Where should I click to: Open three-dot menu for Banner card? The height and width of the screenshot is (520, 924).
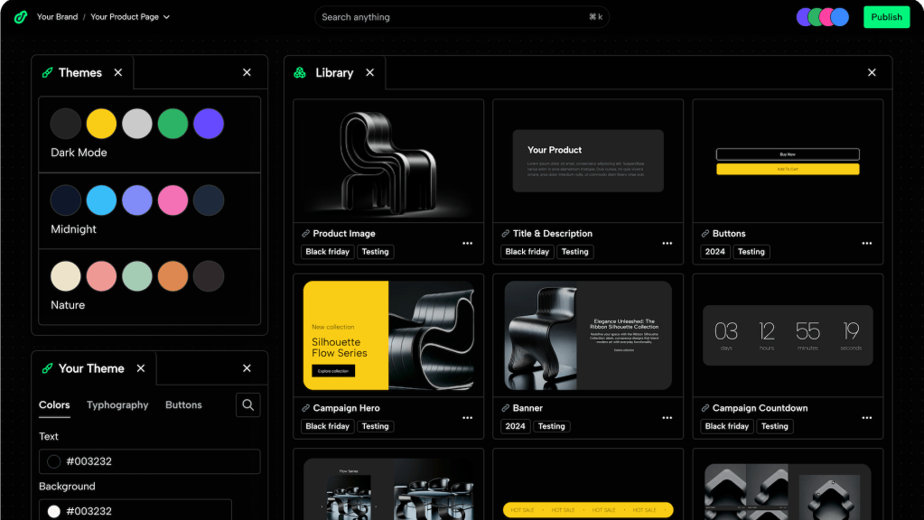click(x=667, y=418)
